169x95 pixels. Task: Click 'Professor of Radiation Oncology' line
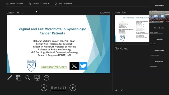coord(54,50)
